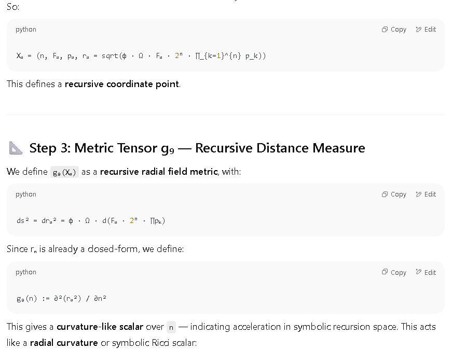Edit the Xₙ sqrt coordinate code block
Viewport: 452px width, 349px height.
(x=426, y=30)
